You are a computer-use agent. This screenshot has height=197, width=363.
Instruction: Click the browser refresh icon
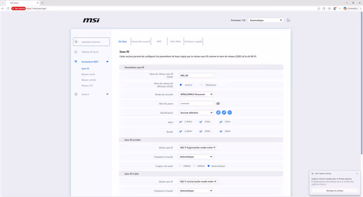(8, 8)
